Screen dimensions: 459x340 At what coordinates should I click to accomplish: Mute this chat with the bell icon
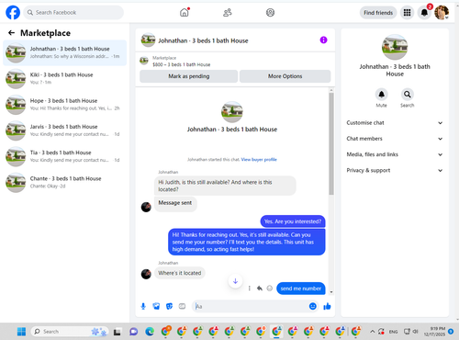coord(381,95)
